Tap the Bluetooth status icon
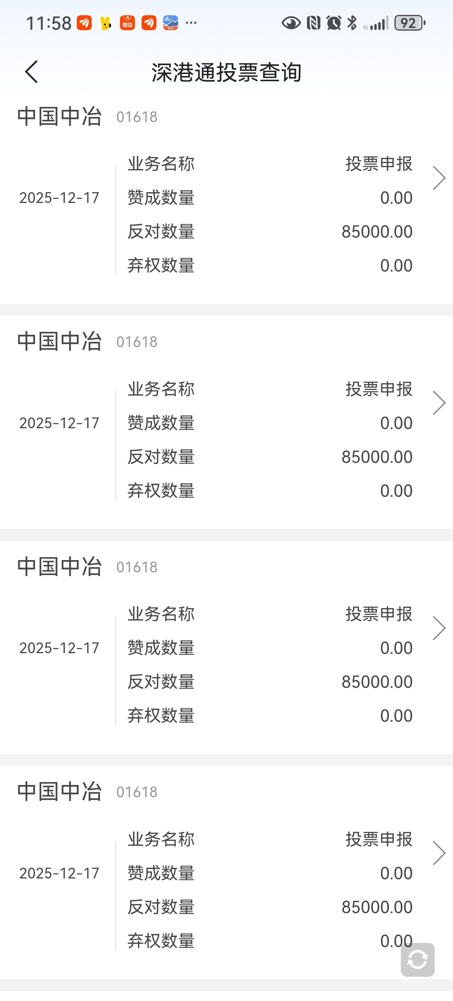 click(x=352, y=23)
